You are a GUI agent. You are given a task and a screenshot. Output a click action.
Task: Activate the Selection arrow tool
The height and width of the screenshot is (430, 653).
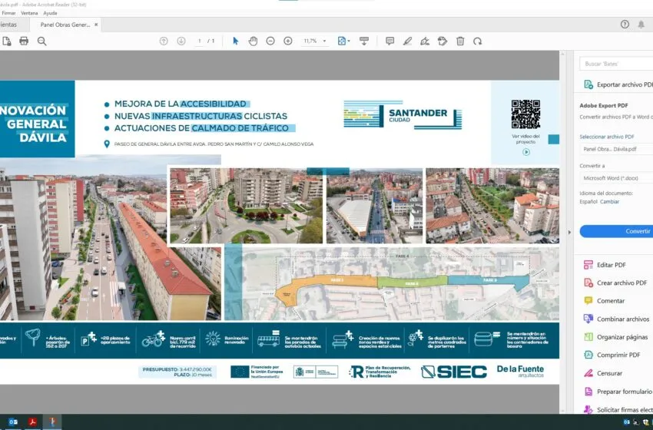[x=236, y=41]
